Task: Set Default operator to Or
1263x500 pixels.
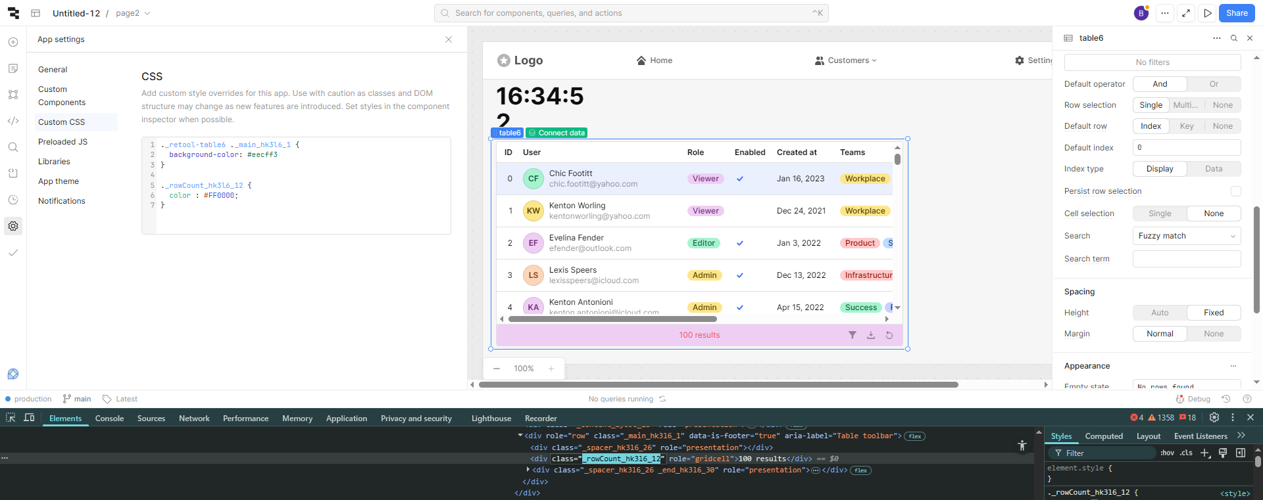Action: (x=1214, y=84)
